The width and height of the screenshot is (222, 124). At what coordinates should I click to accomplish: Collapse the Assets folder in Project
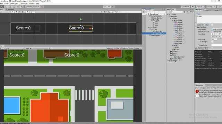pyautogui.click(x=168, y=14)
